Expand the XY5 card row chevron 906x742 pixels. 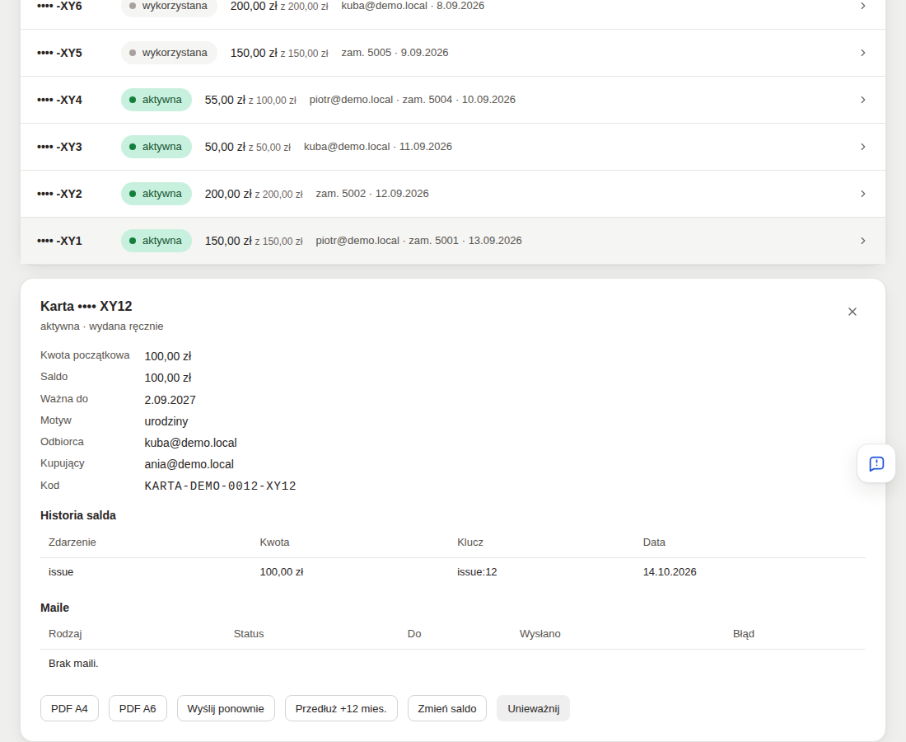862,53
